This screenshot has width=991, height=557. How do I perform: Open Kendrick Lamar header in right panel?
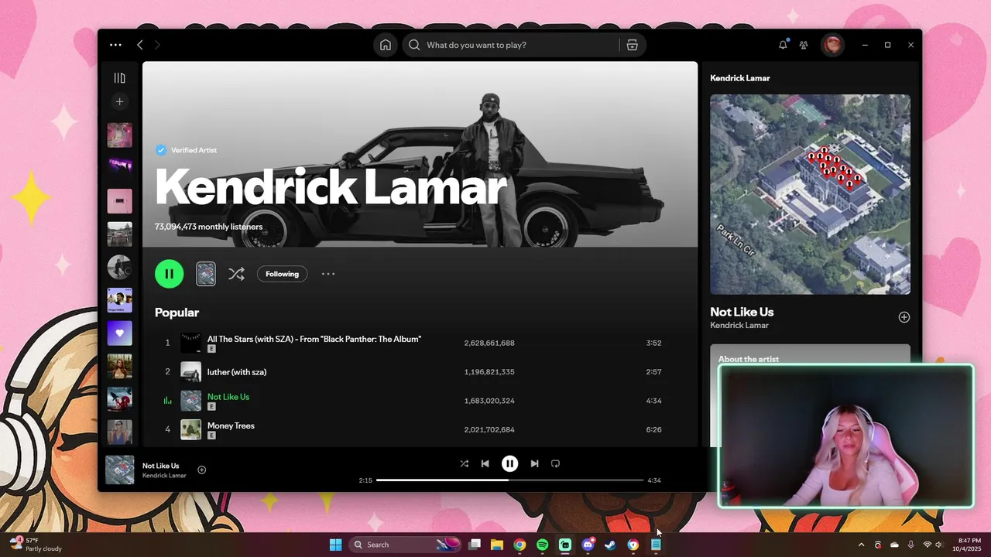coord(740,78)
